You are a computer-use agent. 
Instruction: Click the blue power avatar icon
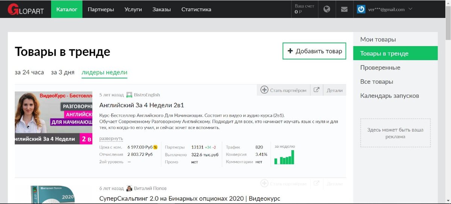pyautogui.click(x=361, y=9)
